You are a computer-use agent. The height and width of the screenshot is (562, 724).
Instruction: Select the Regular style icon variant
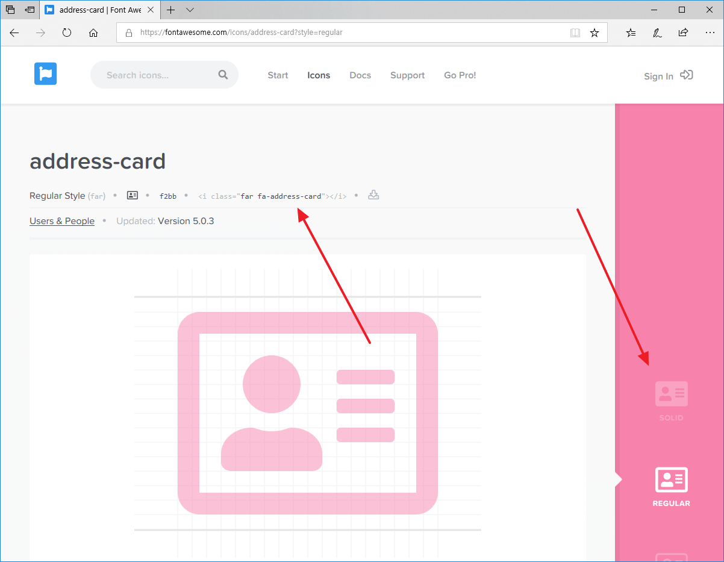point(671,487)
